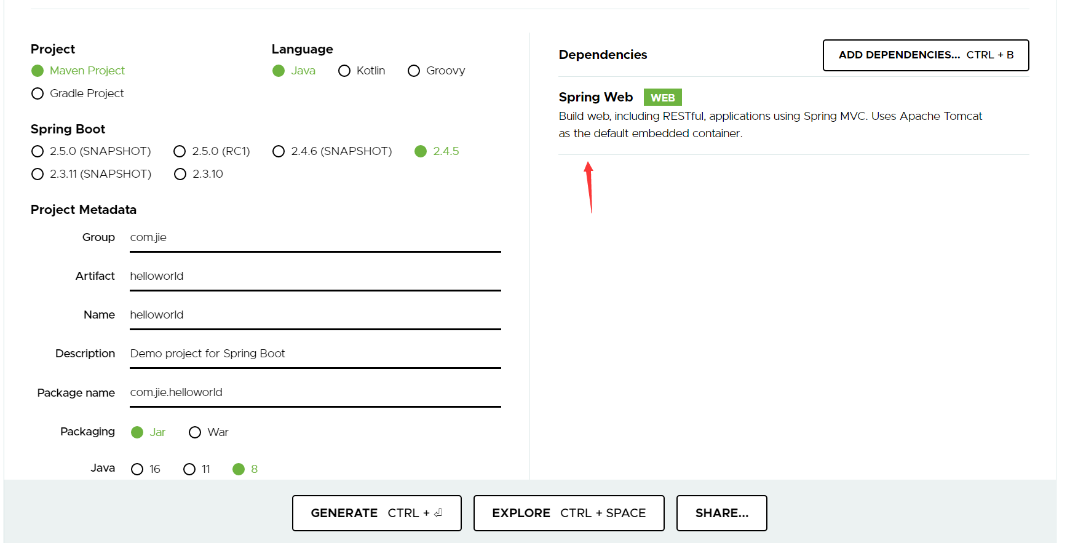Click the Spring Web dependency title
The height and width of the screenshot is (543, 1070).
tap(596, 97)
